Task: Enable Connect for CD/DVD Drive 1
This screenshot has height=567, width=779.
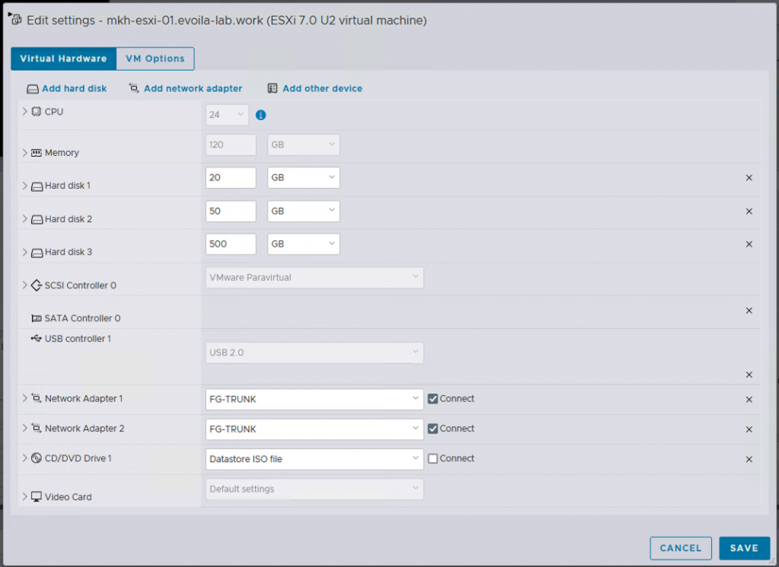Action: 434,459
